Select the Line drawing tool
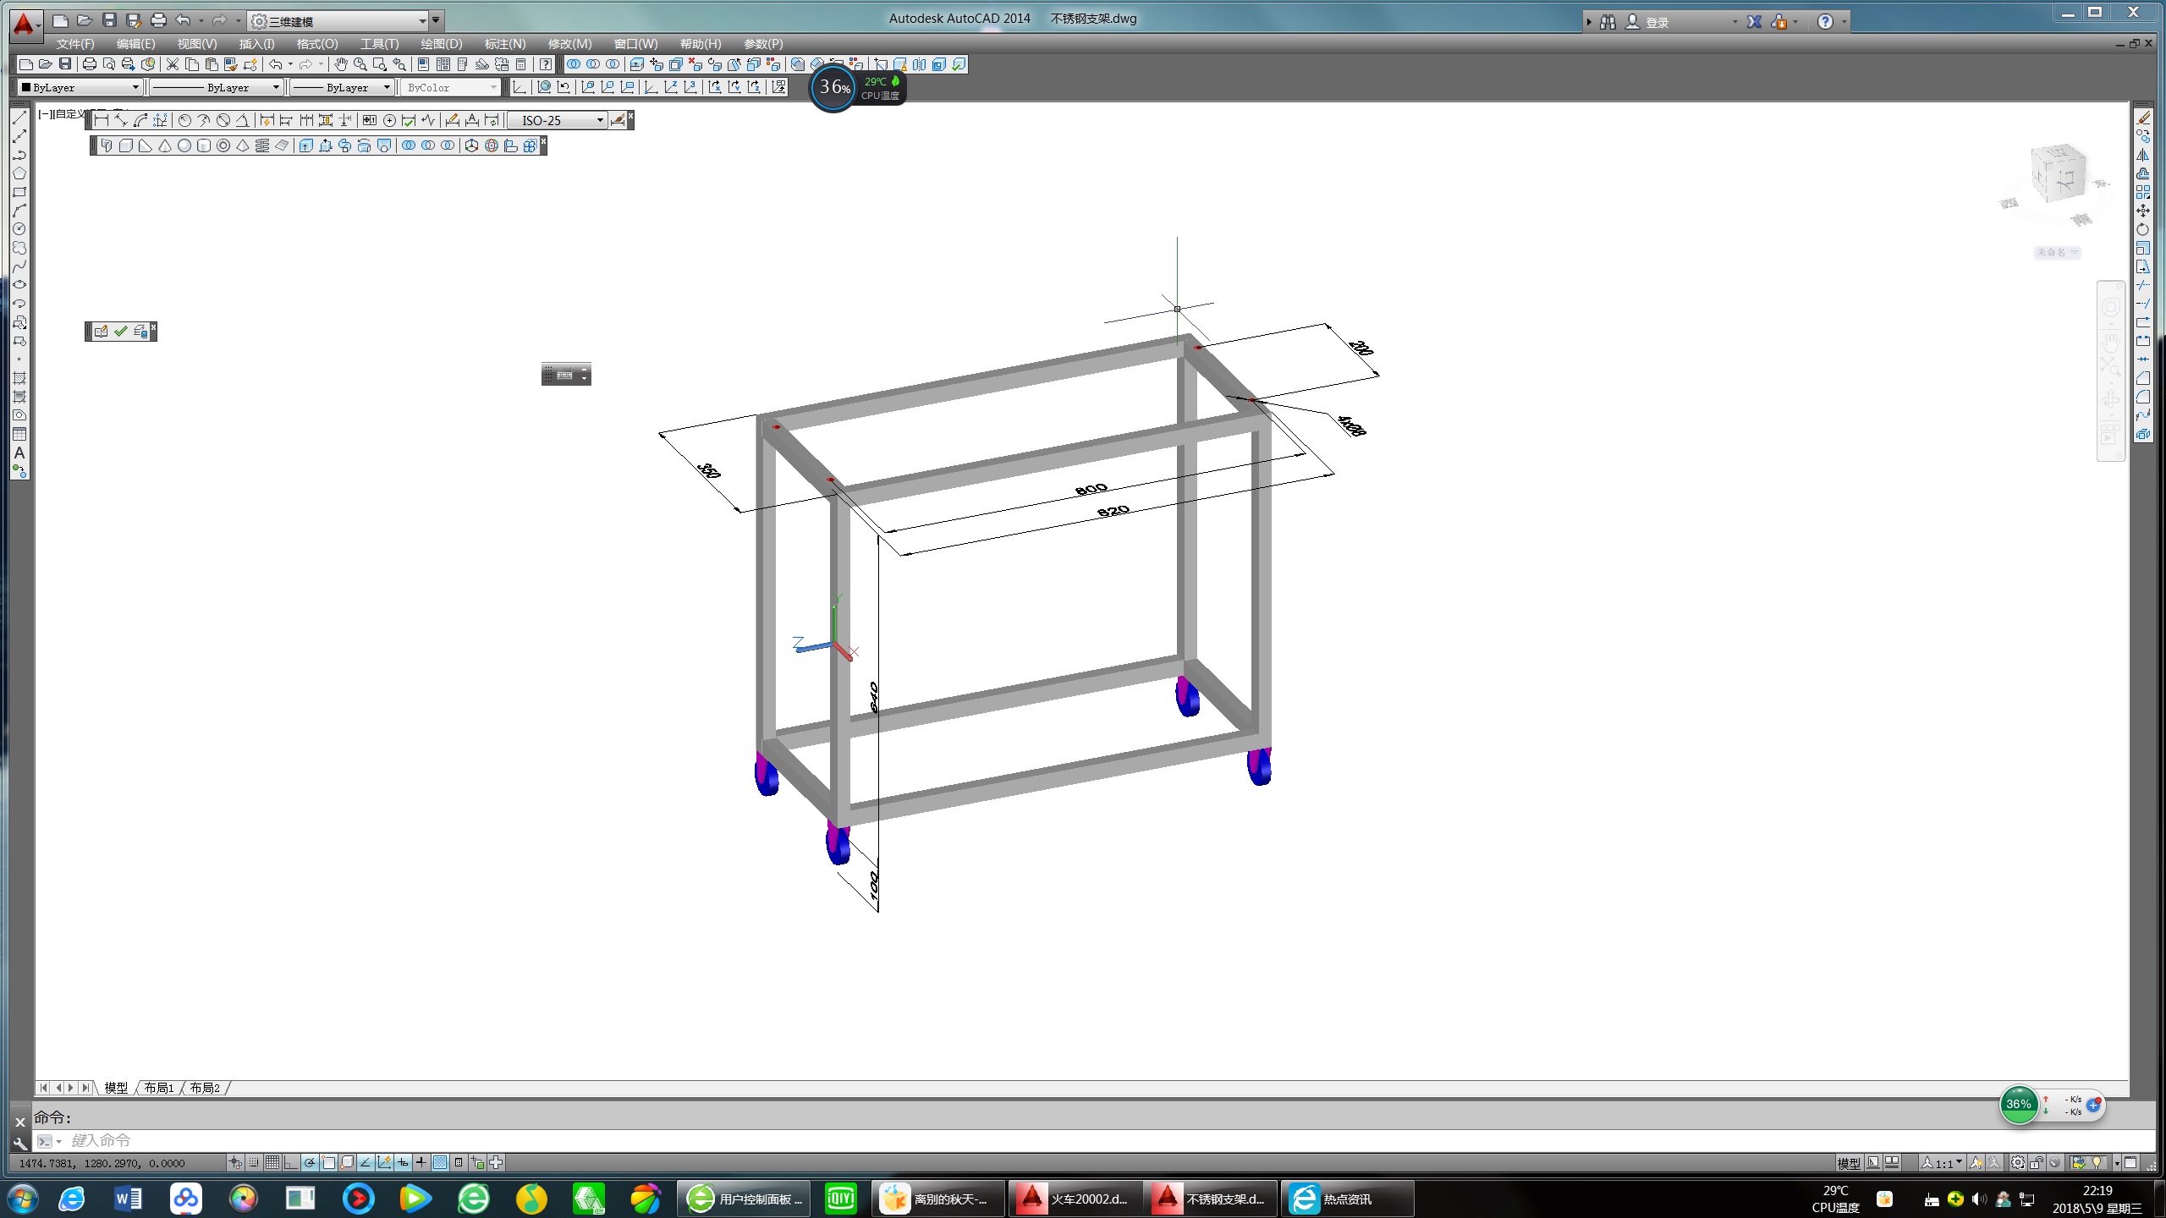 (x=19, y=118)
